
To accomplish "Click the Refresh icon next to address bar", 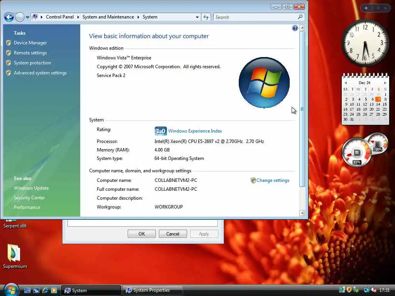I will pyautogui.click(x=206, y=17).
